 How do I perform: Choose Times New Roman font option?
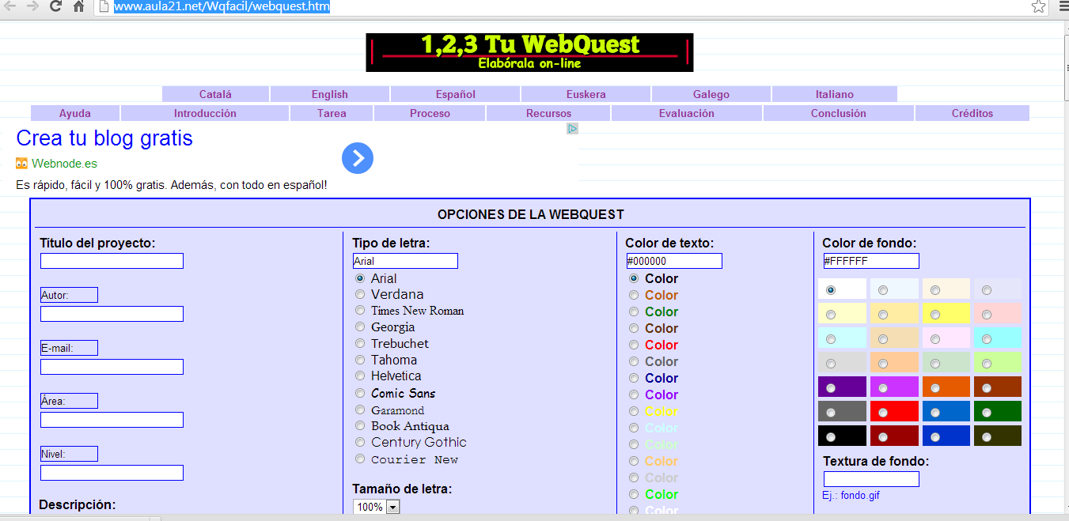click(x=360, y=311)
